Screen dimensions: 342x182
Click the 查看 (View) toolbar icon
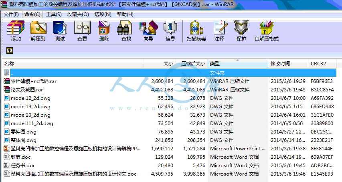[82, 28]
